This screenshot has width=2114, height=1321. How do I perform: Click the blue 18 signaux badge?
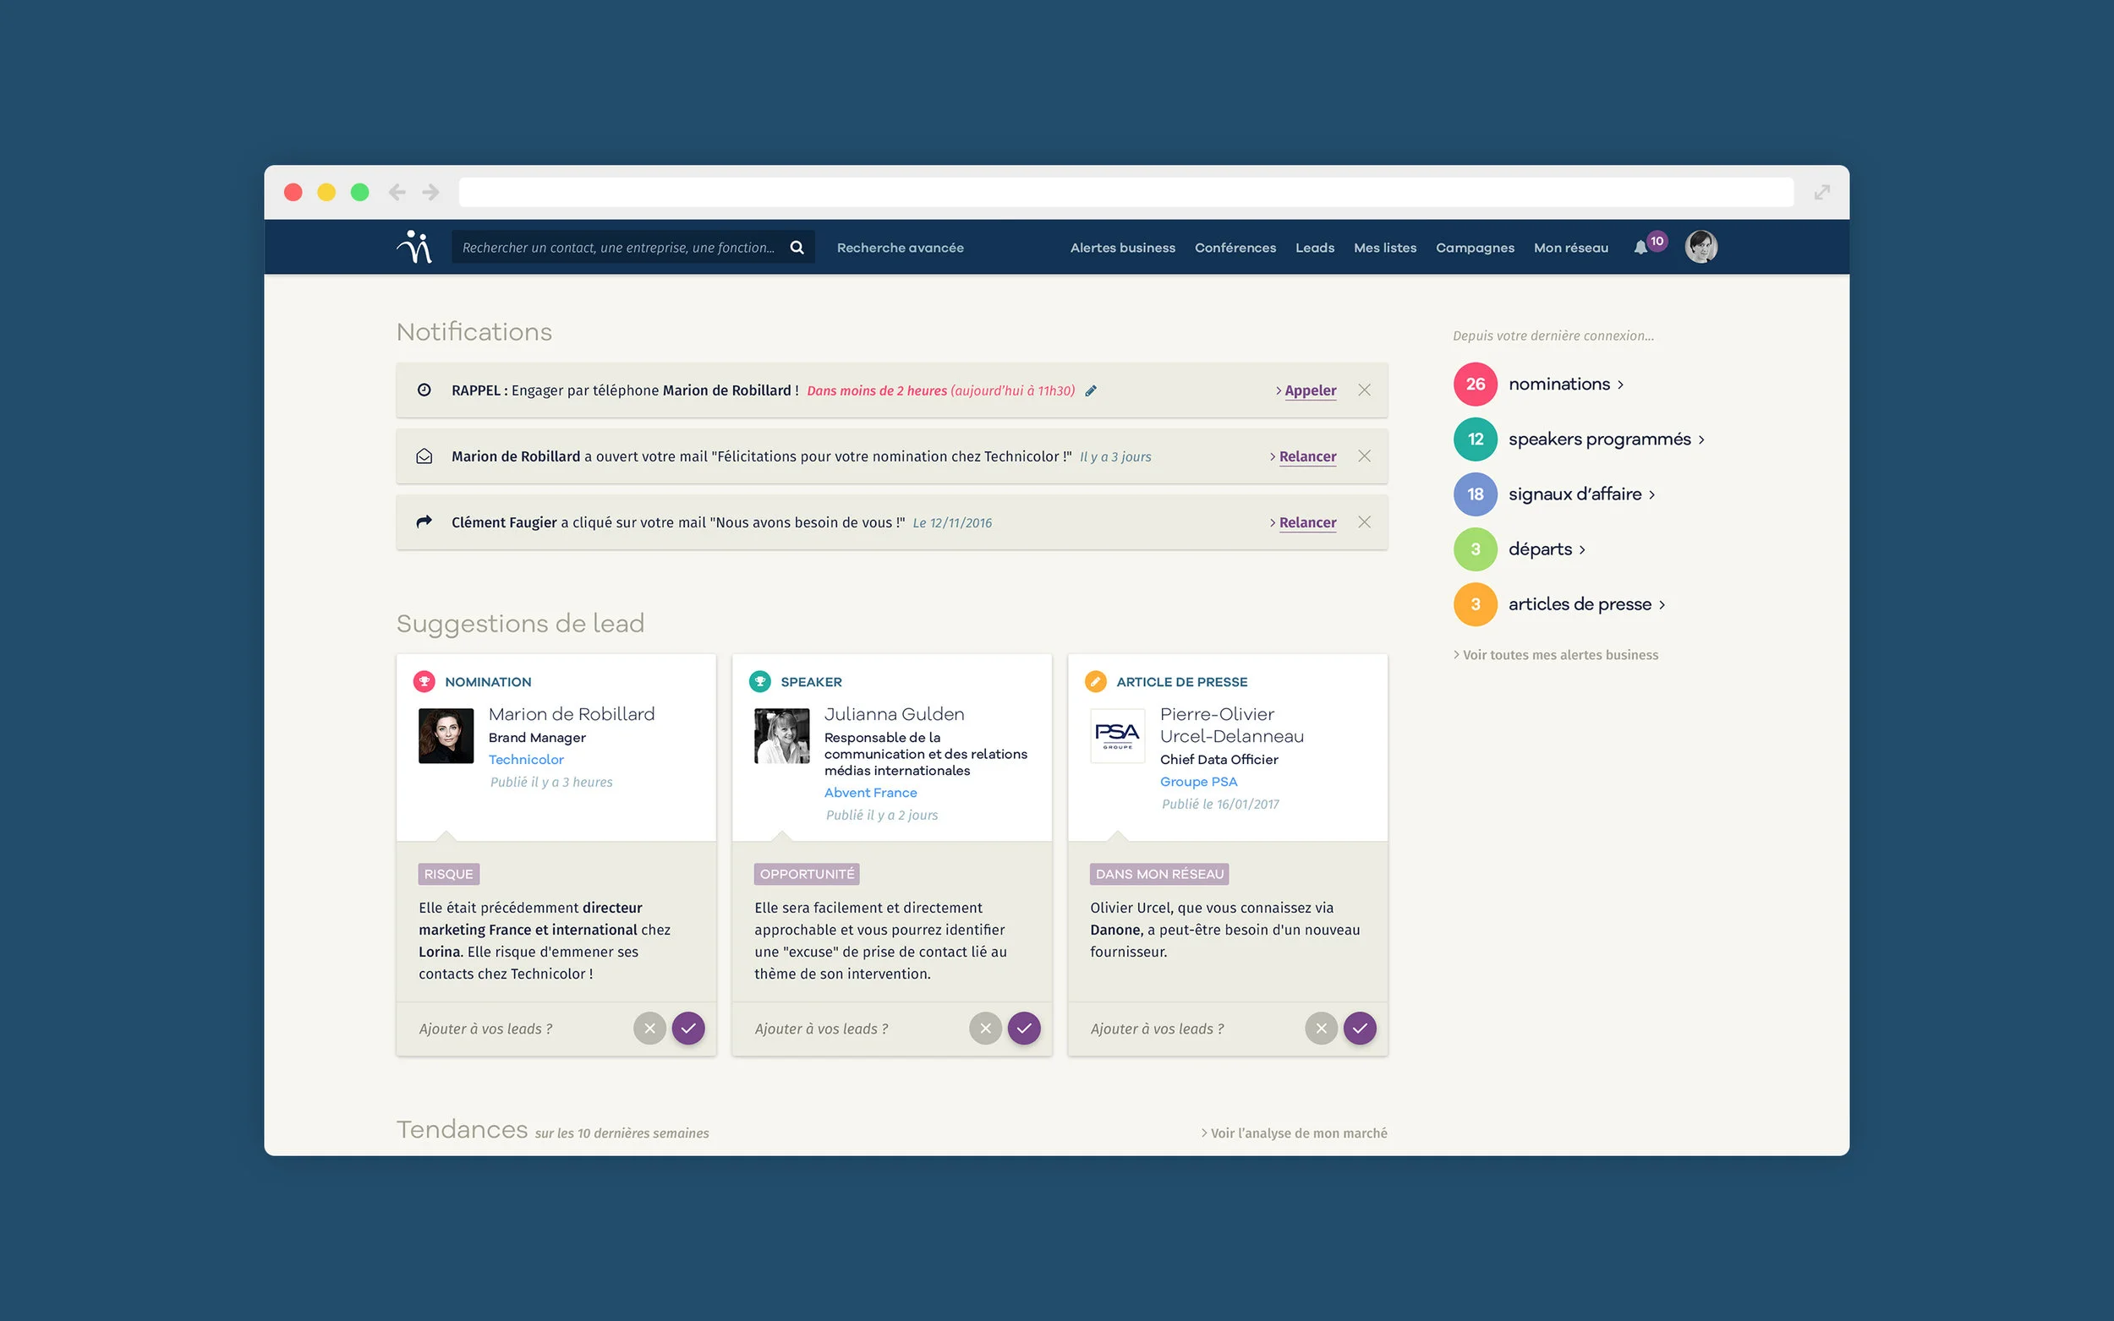1476,494
